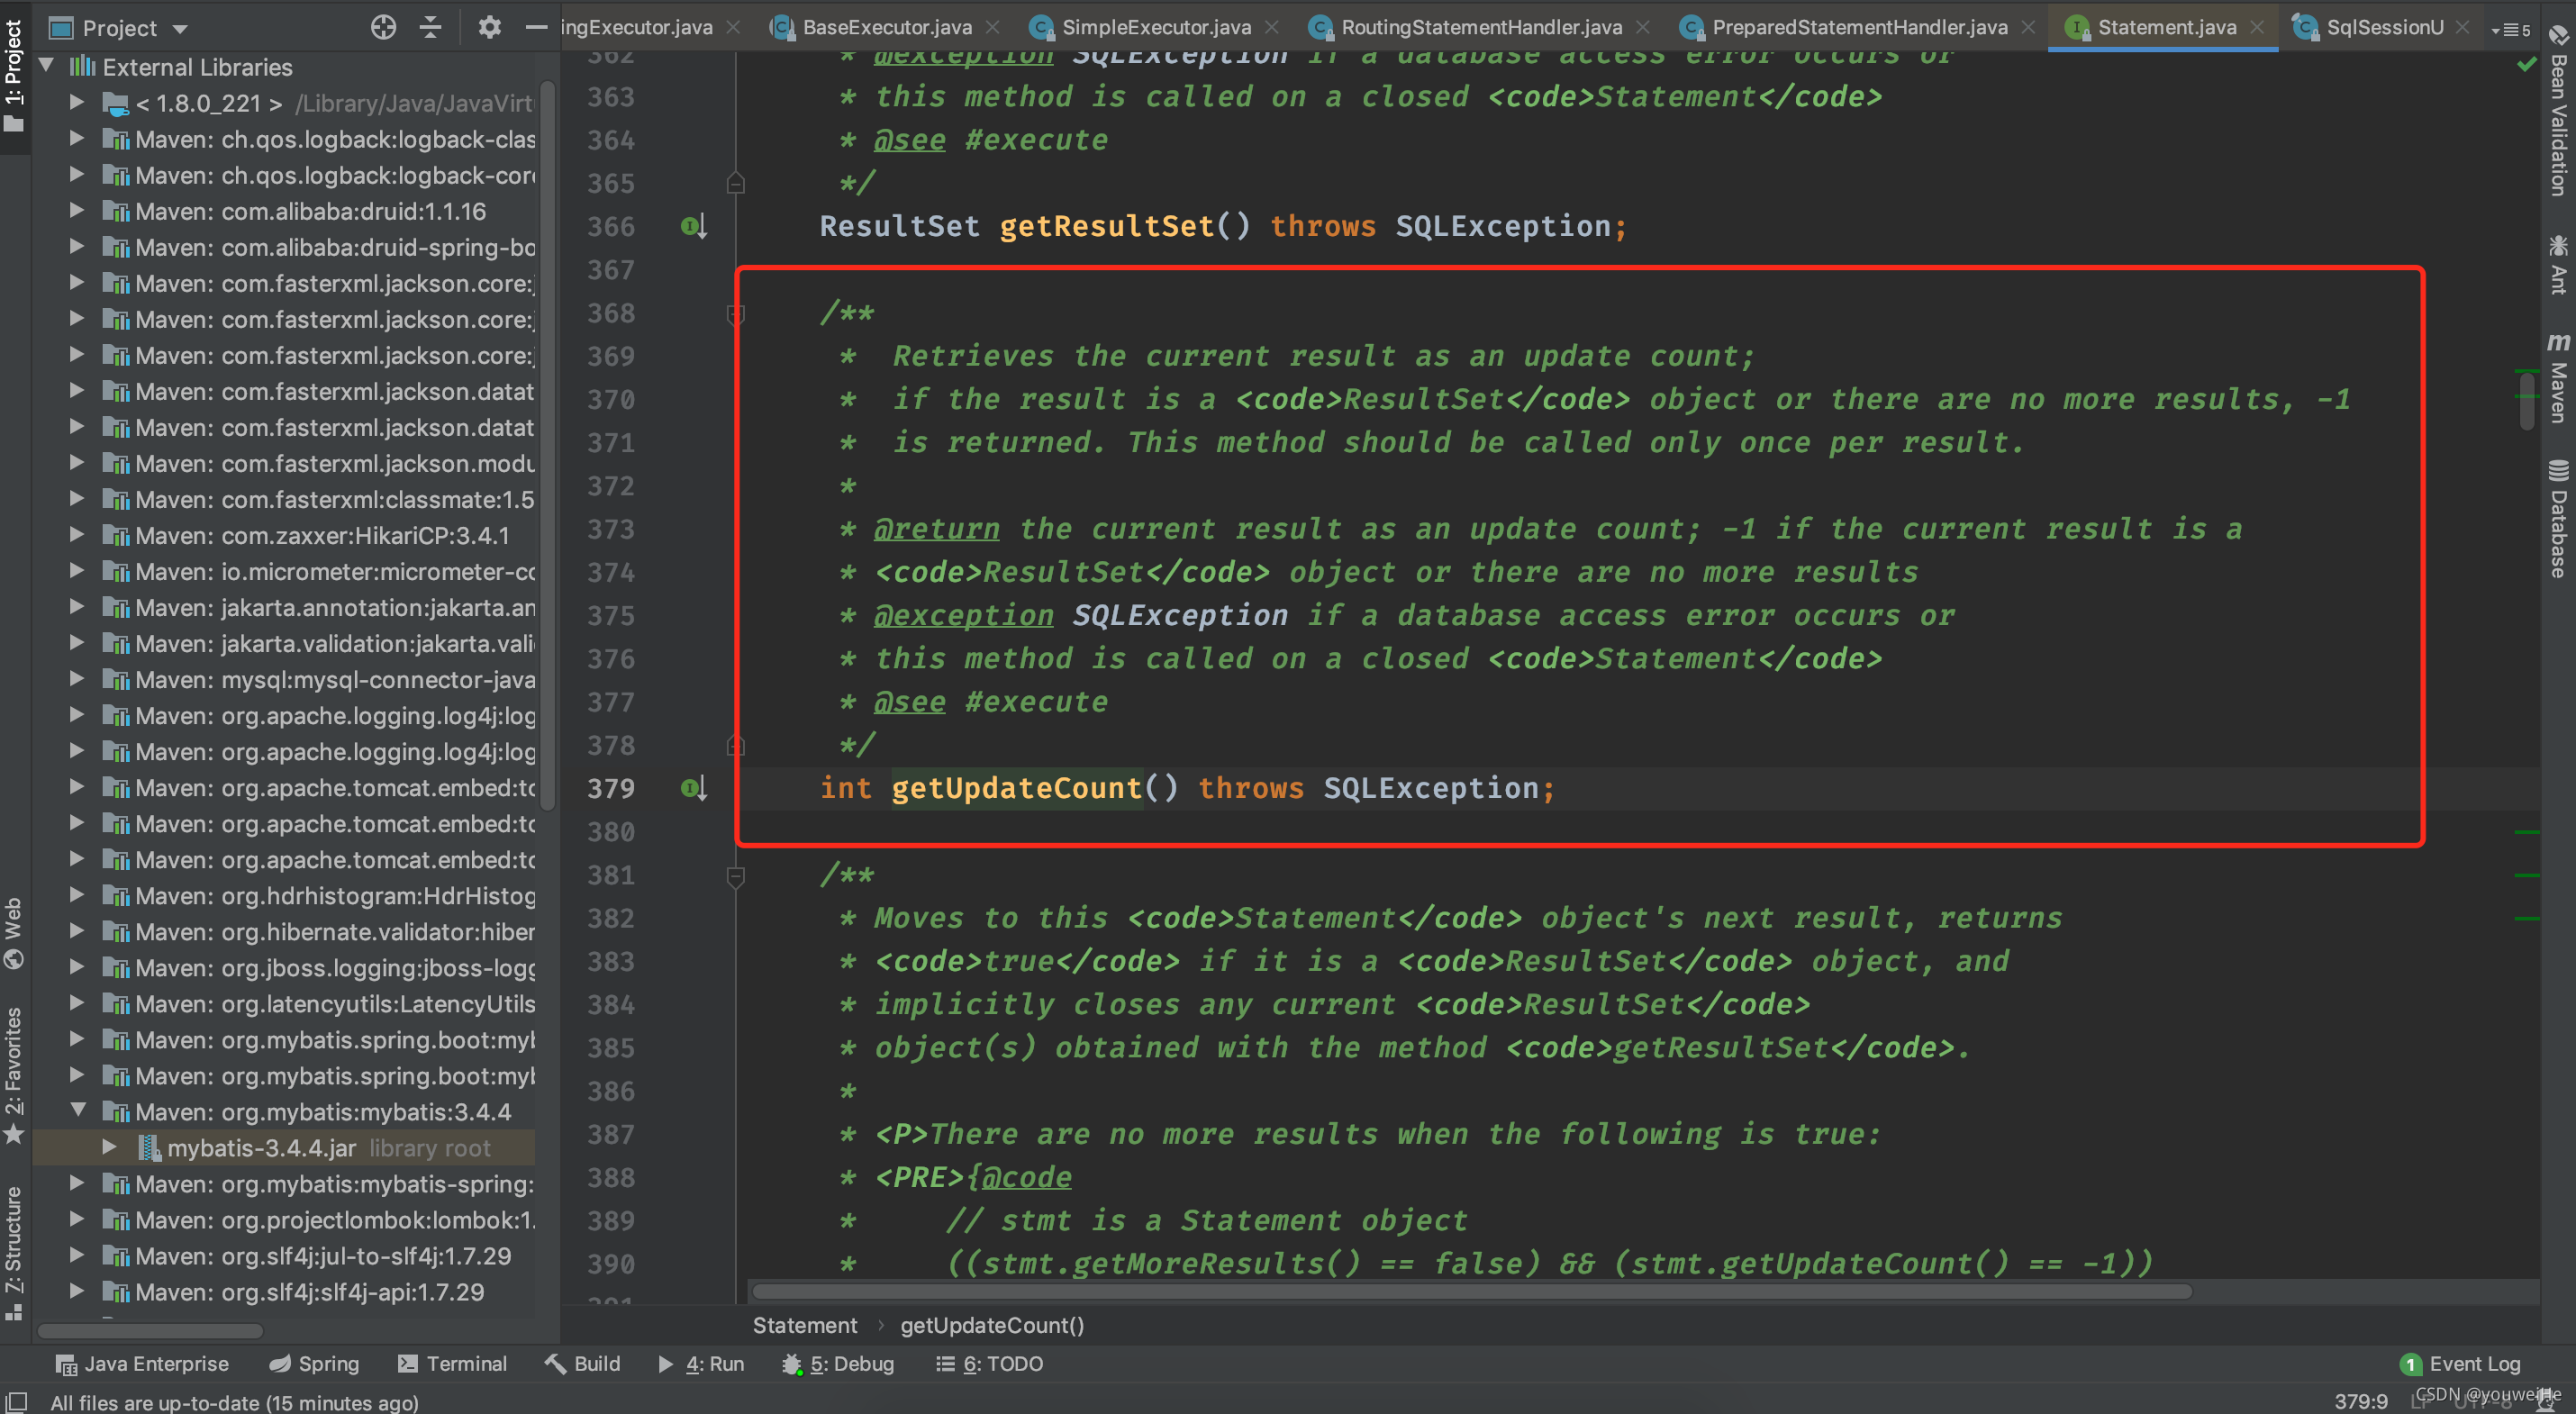Click the Project panel vertical scrollbar
2576x1414 pixels.
click(547, 444)
